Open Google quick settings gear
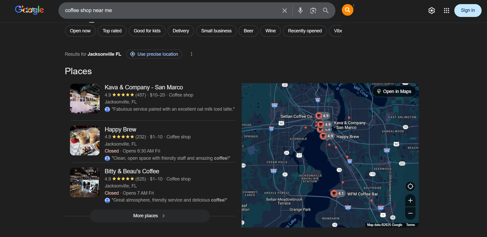The image size is (487, 237). tap(431, 11)
